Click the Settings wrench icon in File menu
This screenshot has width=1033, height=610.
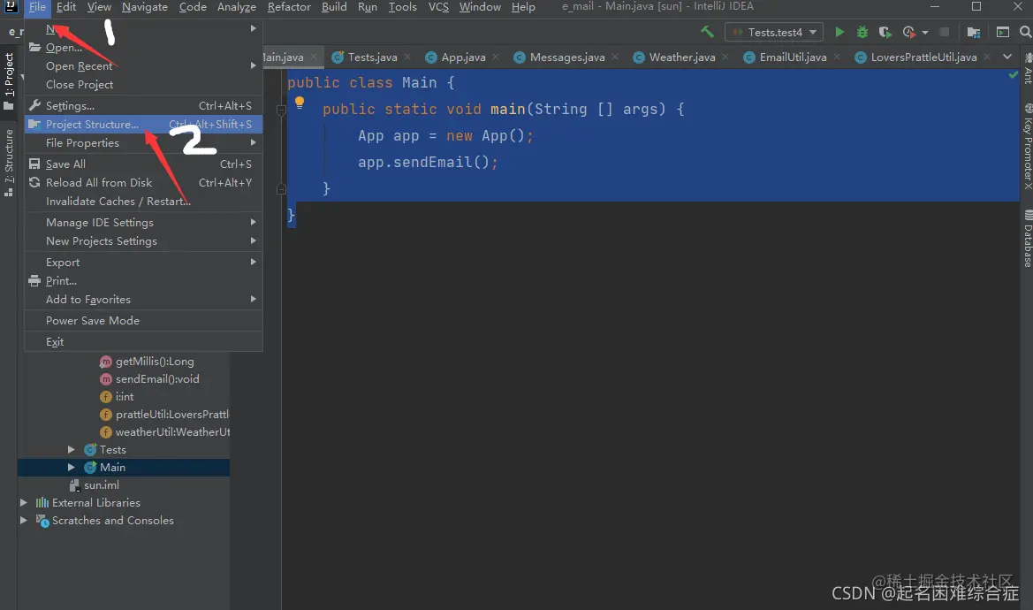coord(35,105)
